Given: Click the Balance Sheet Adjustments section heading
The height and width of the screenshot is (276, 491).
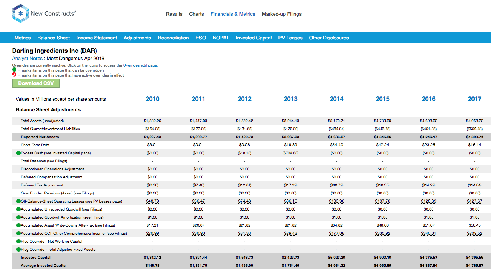Looking at the screenshot, I should [48, 110].
